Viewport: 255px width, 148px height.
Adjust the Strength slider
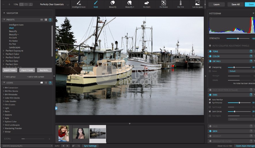click(x=238, y=38)
